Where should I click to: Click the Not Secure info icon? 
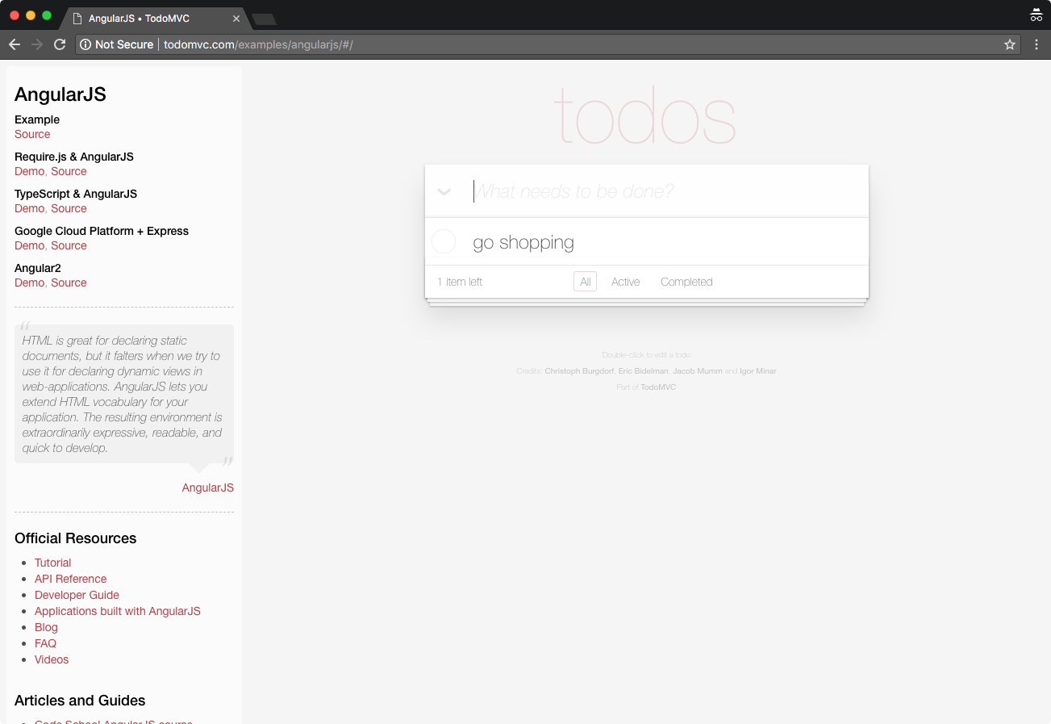coord(85,44)
